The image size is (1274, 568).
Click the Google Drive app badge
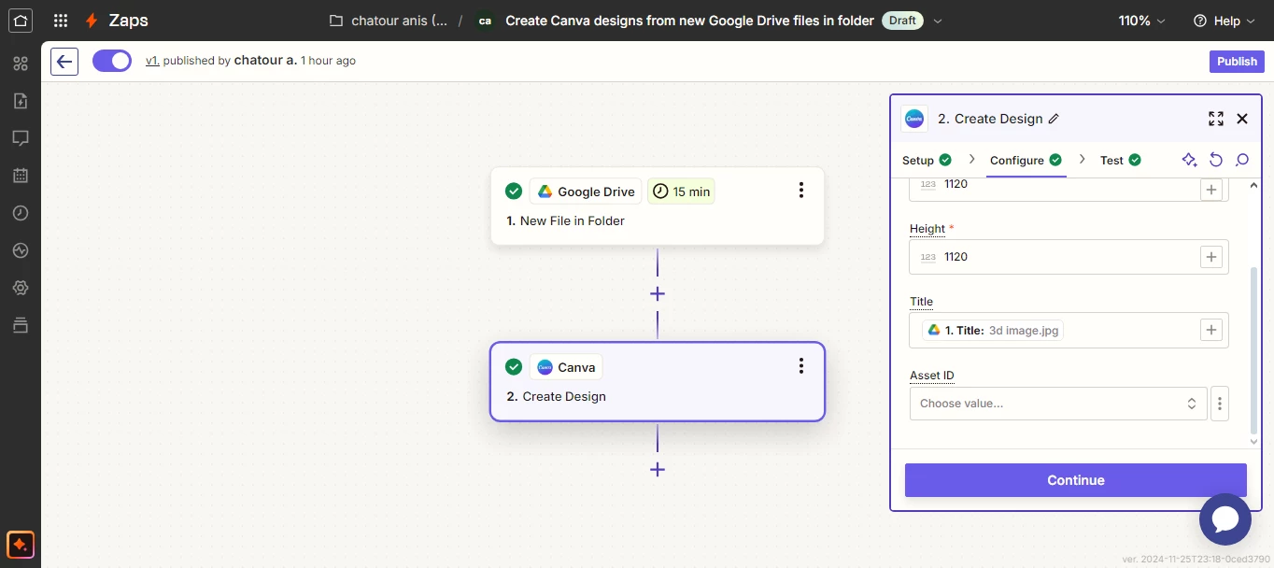point(586,192)
